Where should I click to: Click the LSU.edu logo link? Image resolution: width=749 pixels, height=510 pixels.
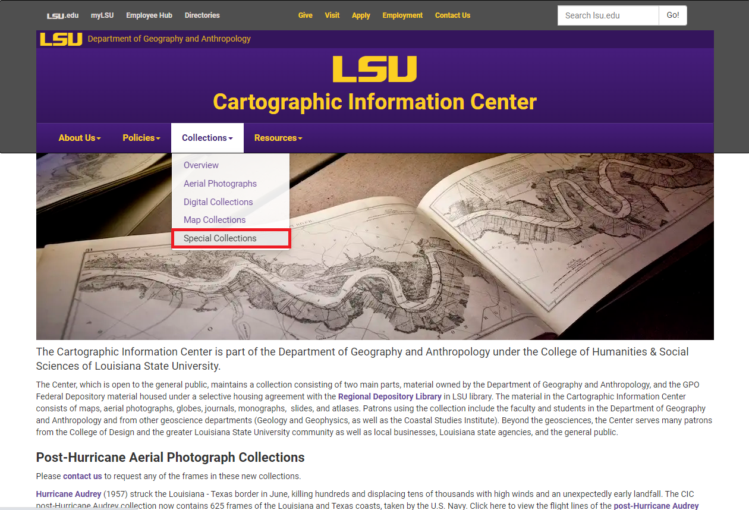pos(62,15)
